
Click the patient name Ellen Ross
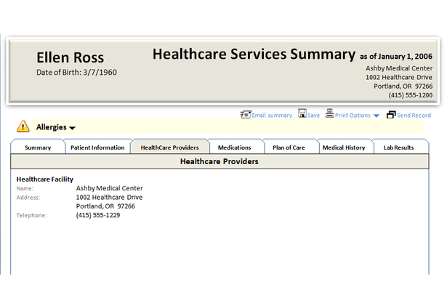pos(70,57)
